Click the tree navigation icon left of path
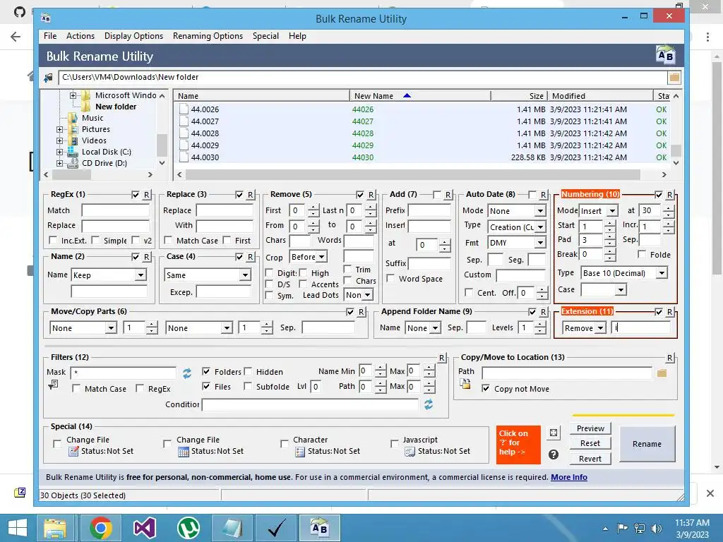723x542 pixels. point(48,78)
